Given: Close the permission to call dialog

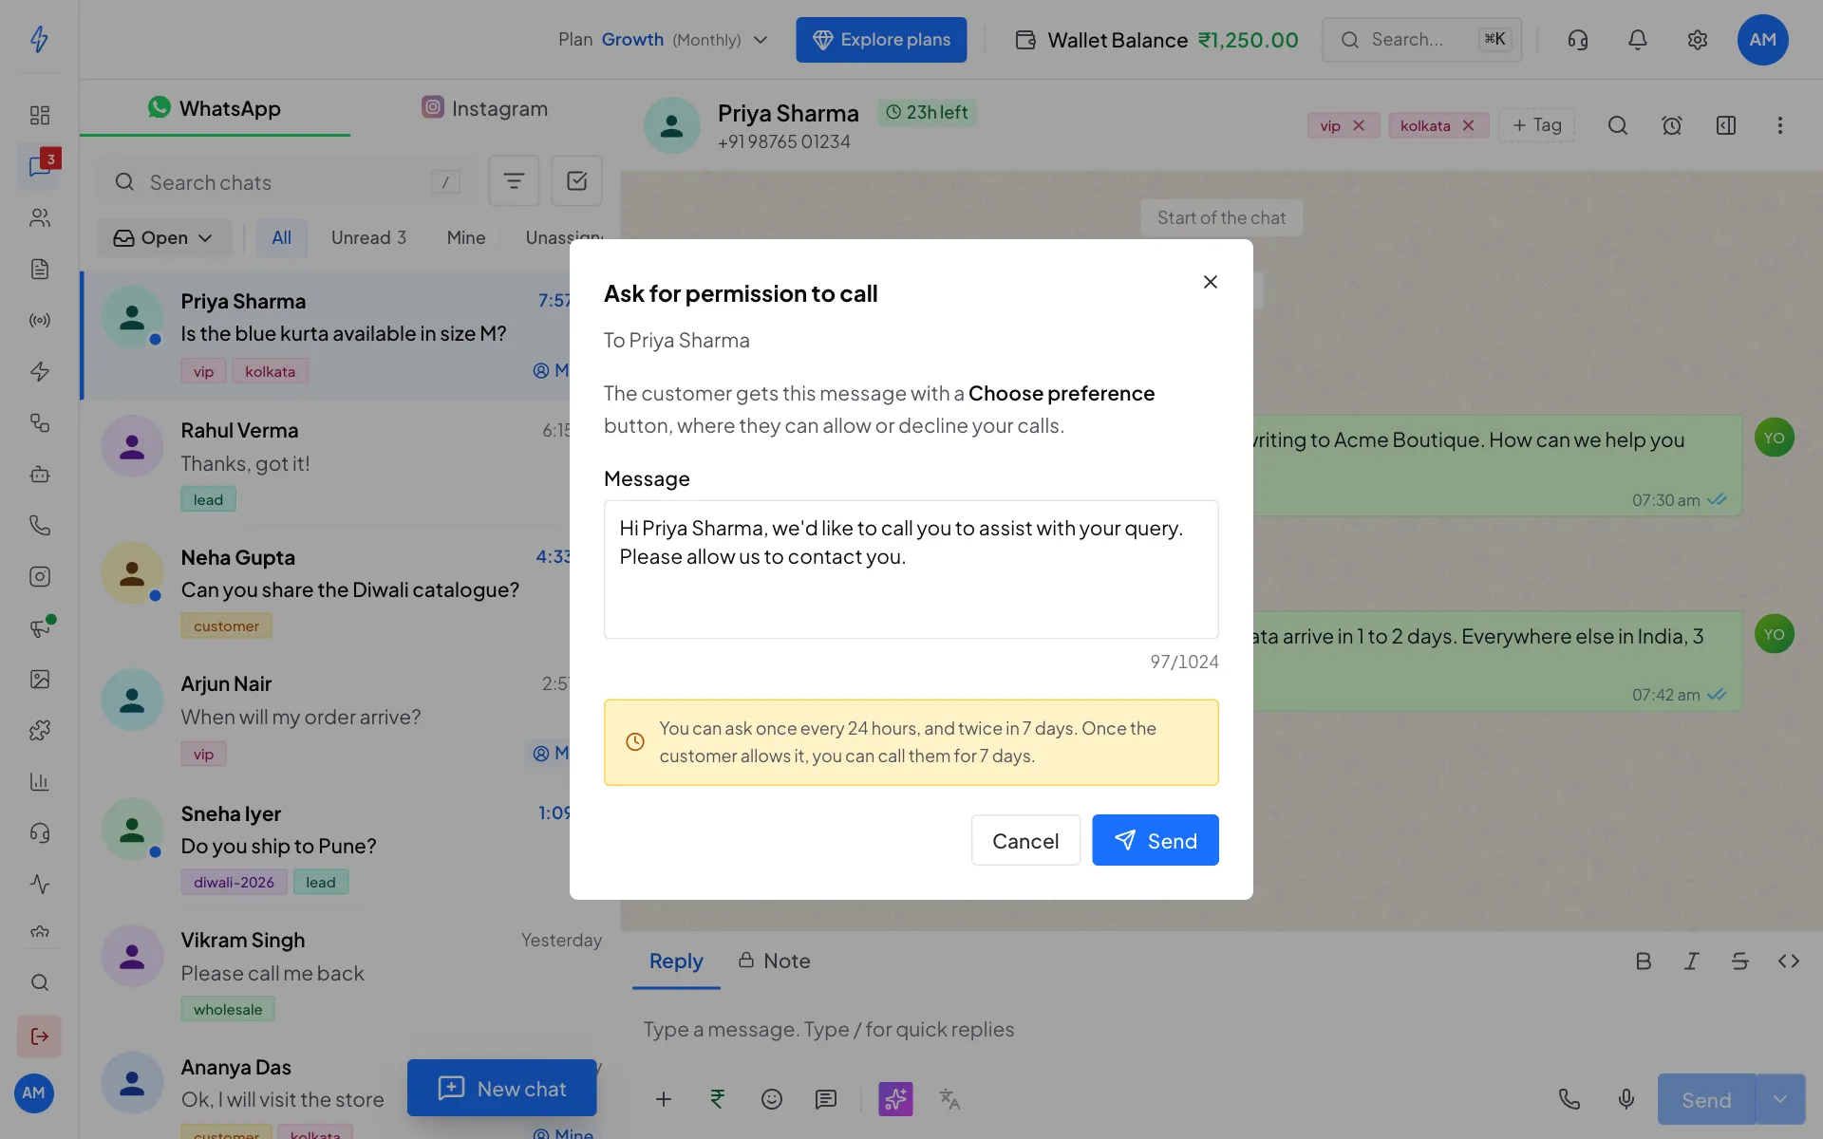Looking at the screenshot, I should coord(1210,282).
